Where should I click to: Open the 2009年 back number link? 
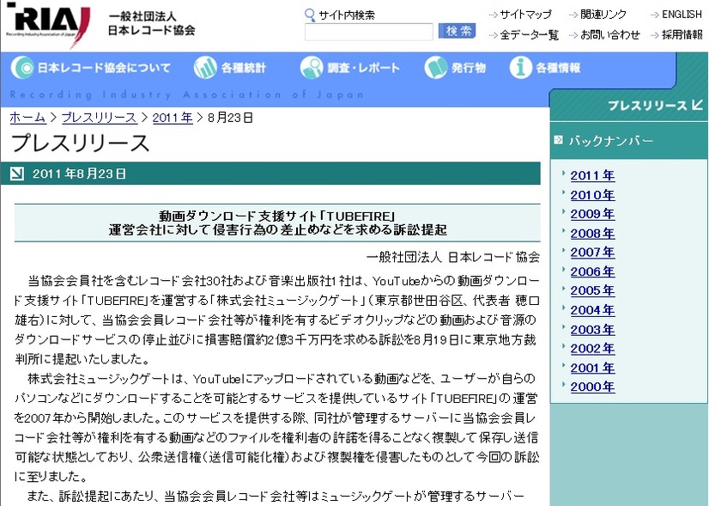592,214
